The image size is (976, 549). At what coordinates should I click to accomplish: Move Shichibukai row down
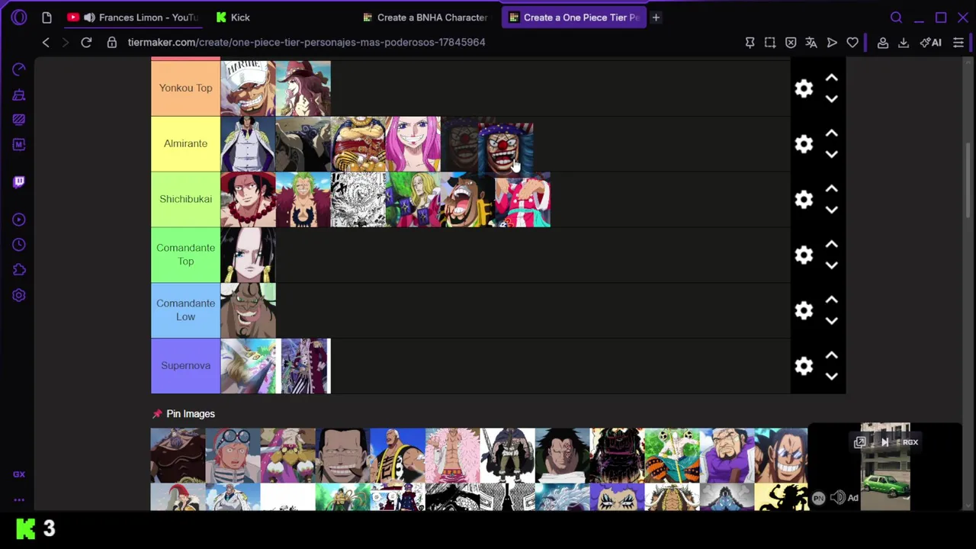(832, 210)
